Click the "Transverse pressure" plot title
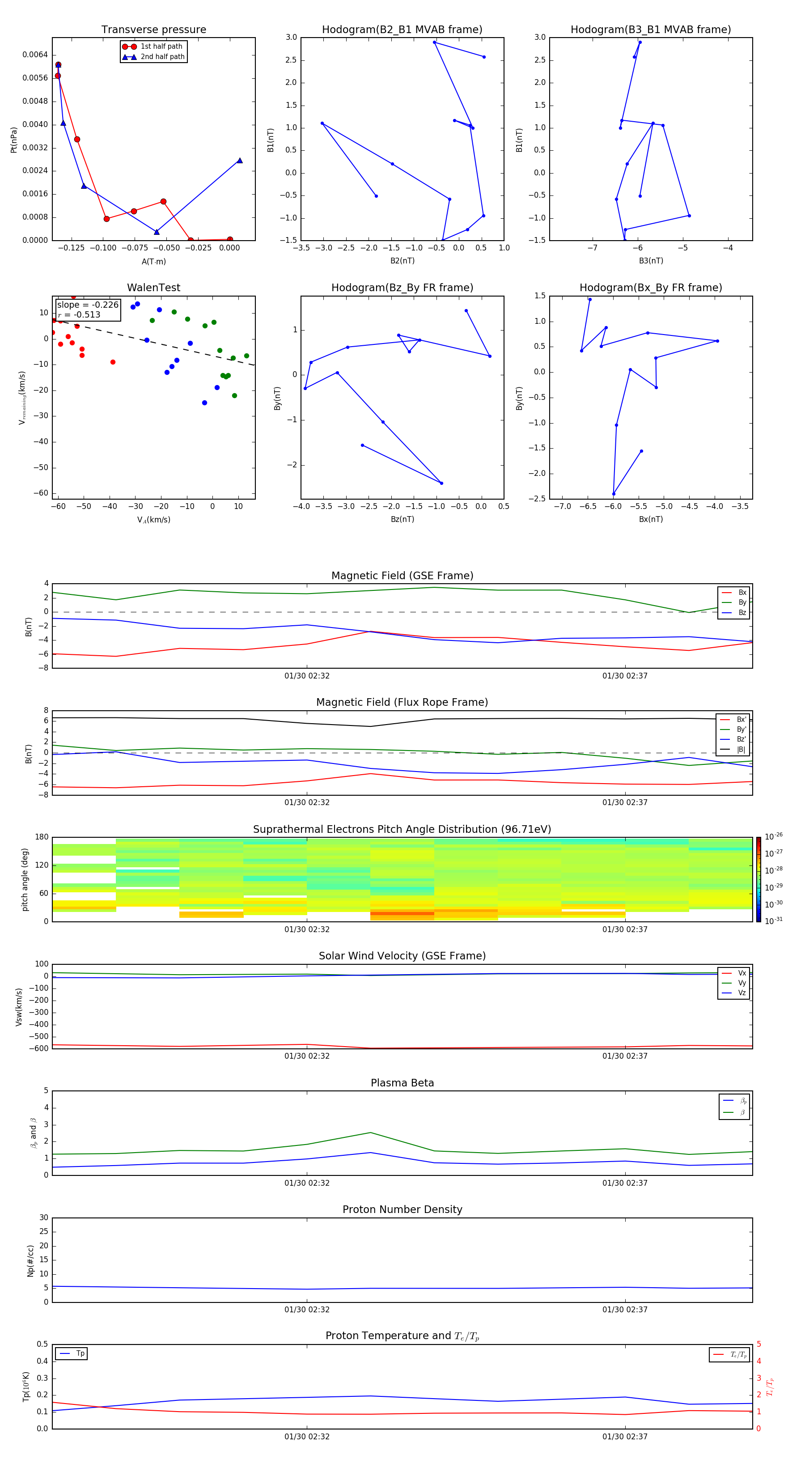Viewport: 805px width, 1476px height. (x=153, y=30)
